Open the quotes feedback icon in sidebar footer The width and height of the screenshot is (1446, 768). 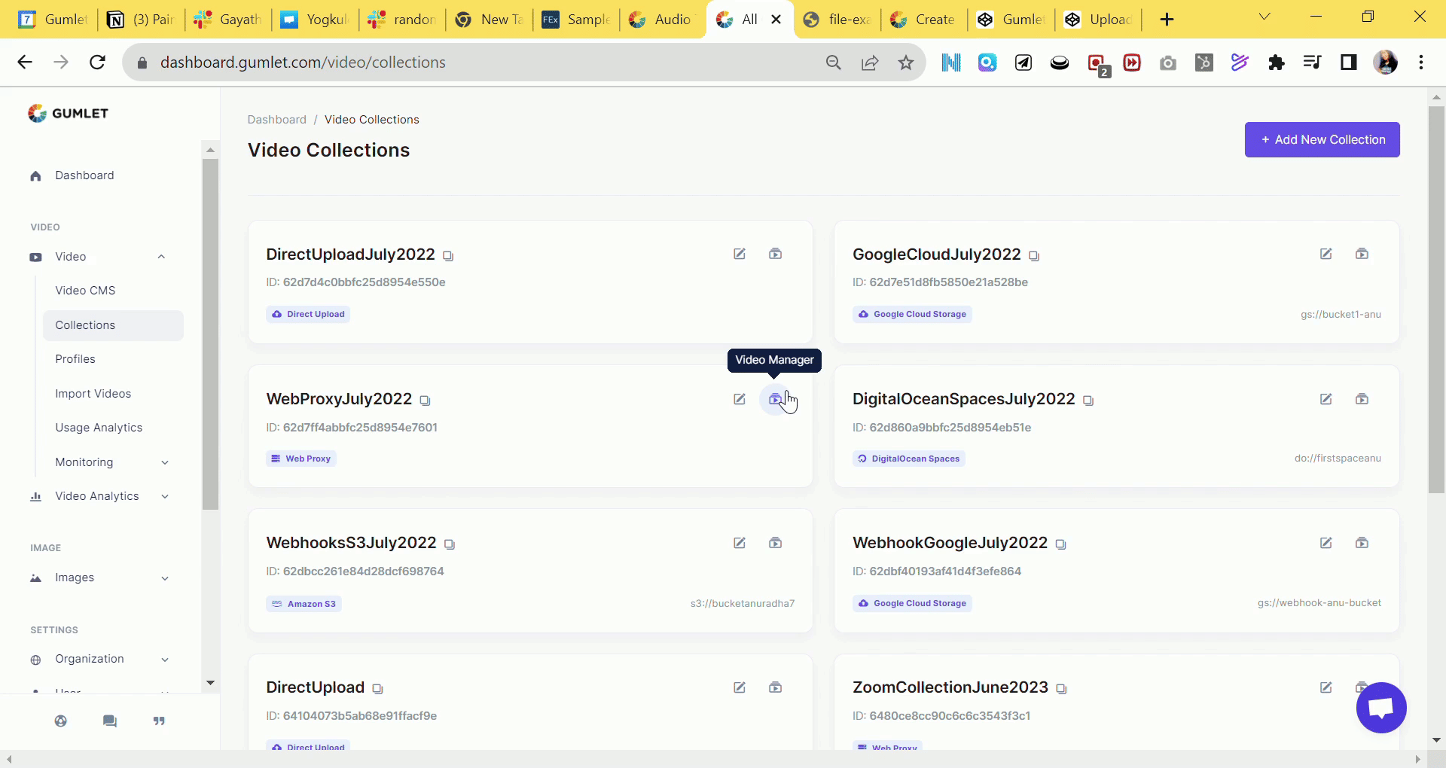(159, 721)
